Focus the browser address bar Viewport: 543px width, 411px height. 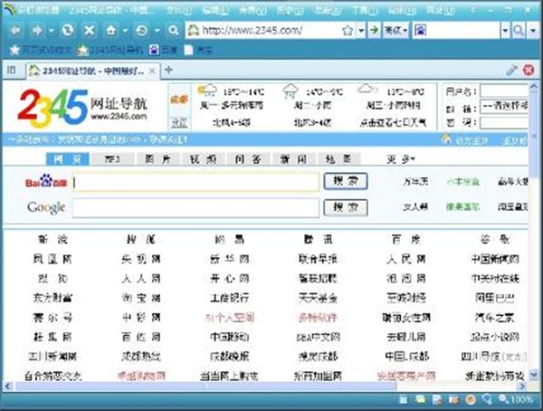264,31
